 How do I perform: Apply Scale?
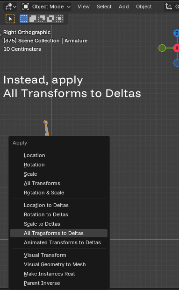click(x=59, y=174)
